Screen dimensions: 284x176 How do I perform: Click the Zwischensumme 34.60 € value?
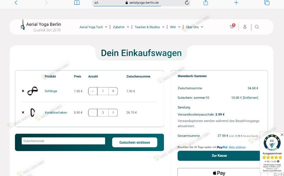(253, 88)
